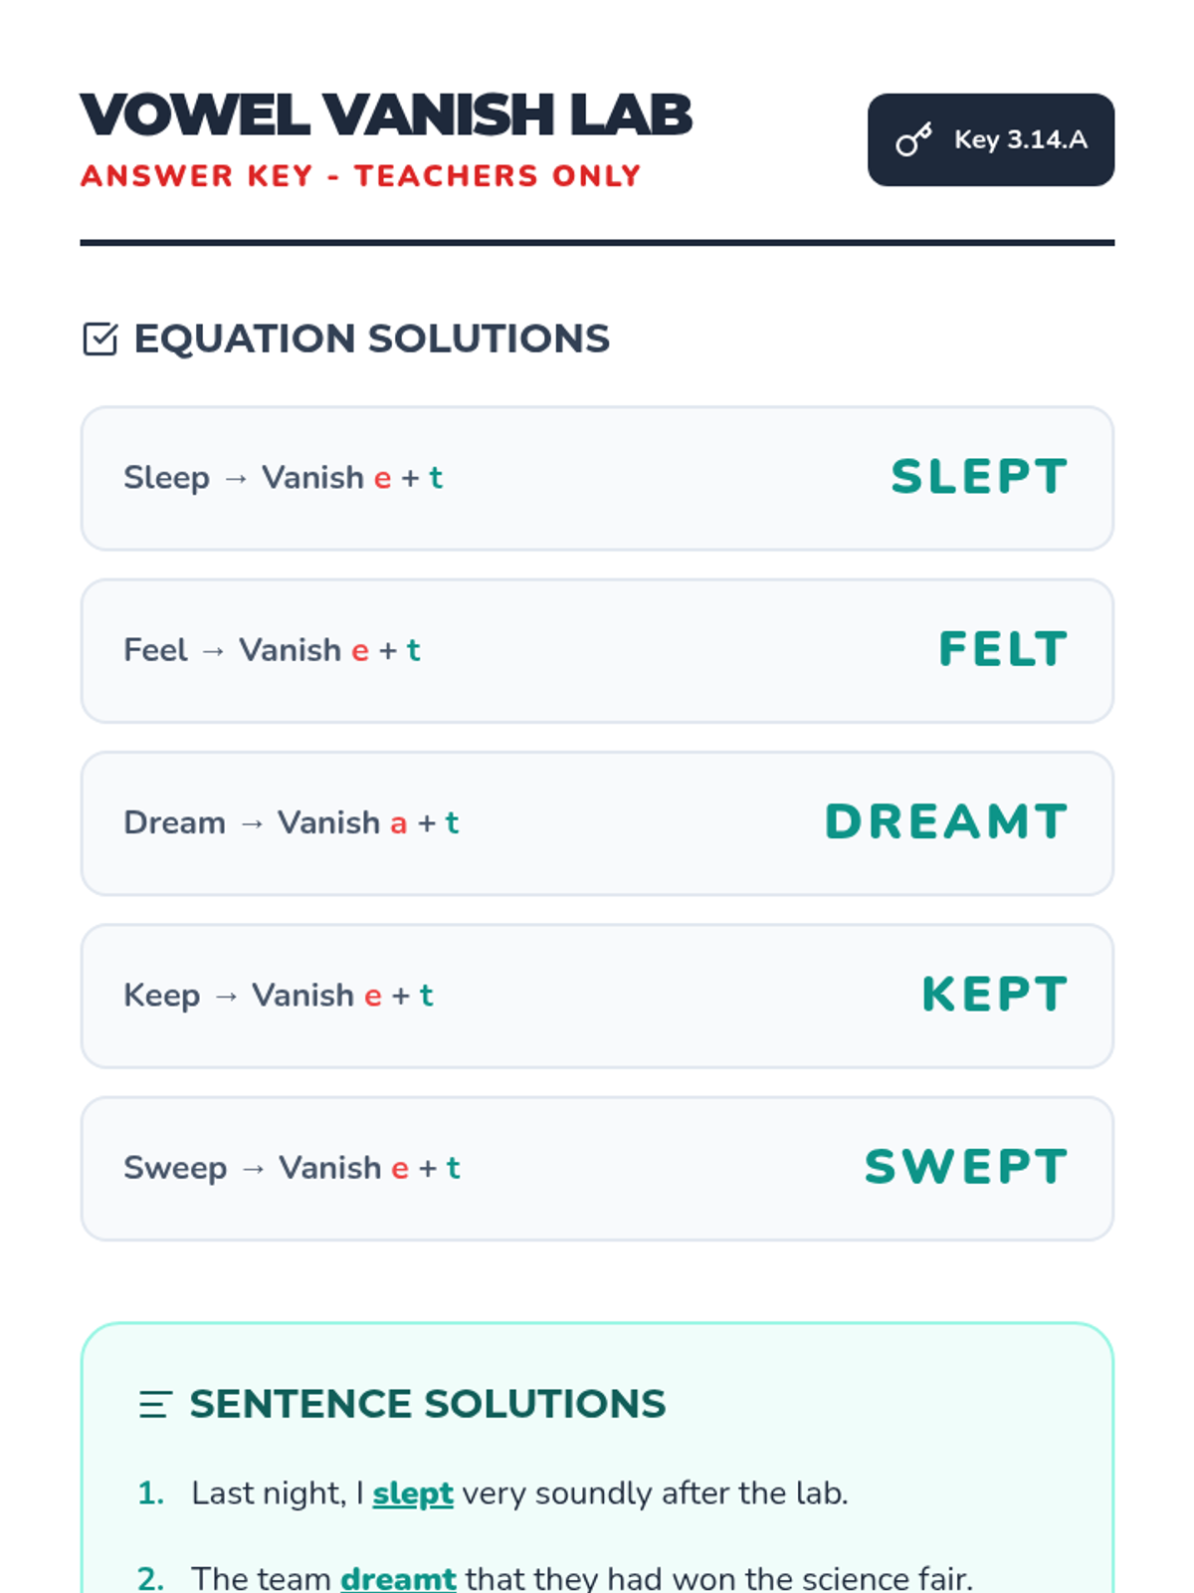The image size is (1194, 1593).
Task: Click the Sentence Solutions heading
Action: point(428,1404)
